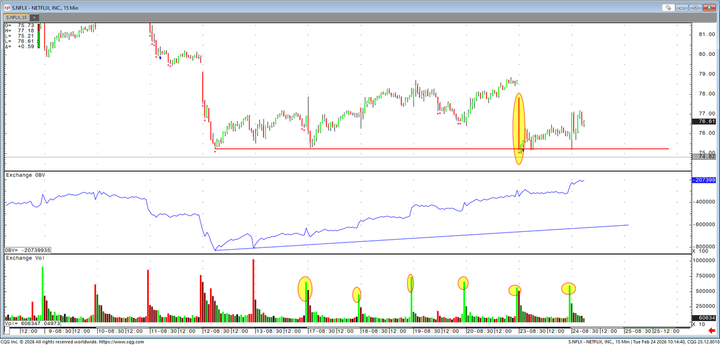Click the minimize button in the title bar
This screenshot has width=720, height=345.
tap(682, 7)
